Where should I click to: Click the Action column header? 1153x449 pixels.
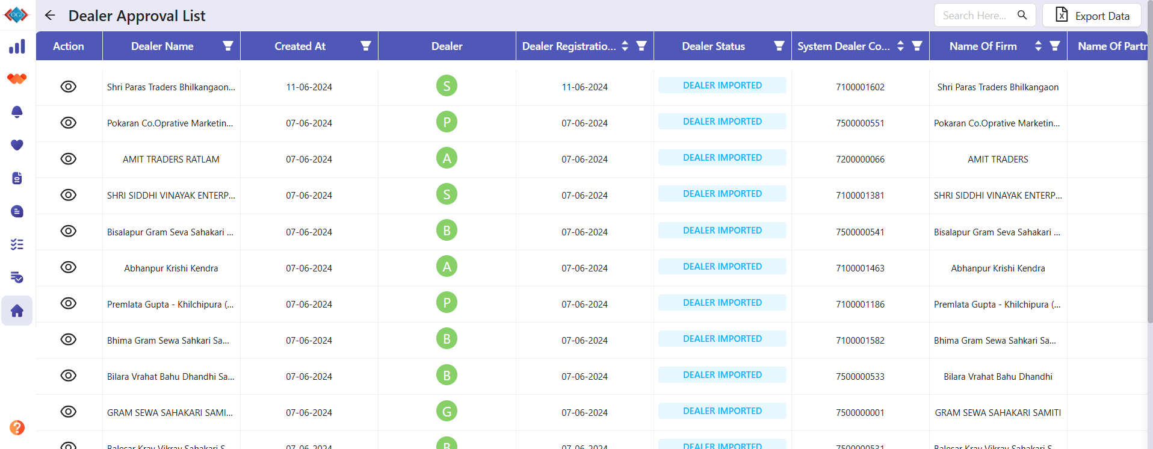point(69,46)
